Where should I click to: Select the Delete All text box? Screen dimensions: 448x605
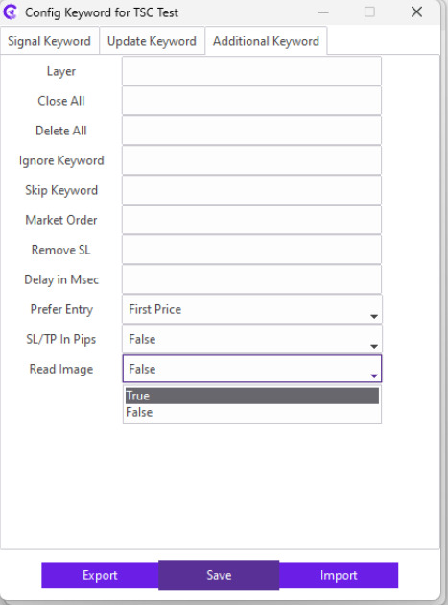click(x=251, y=131)
